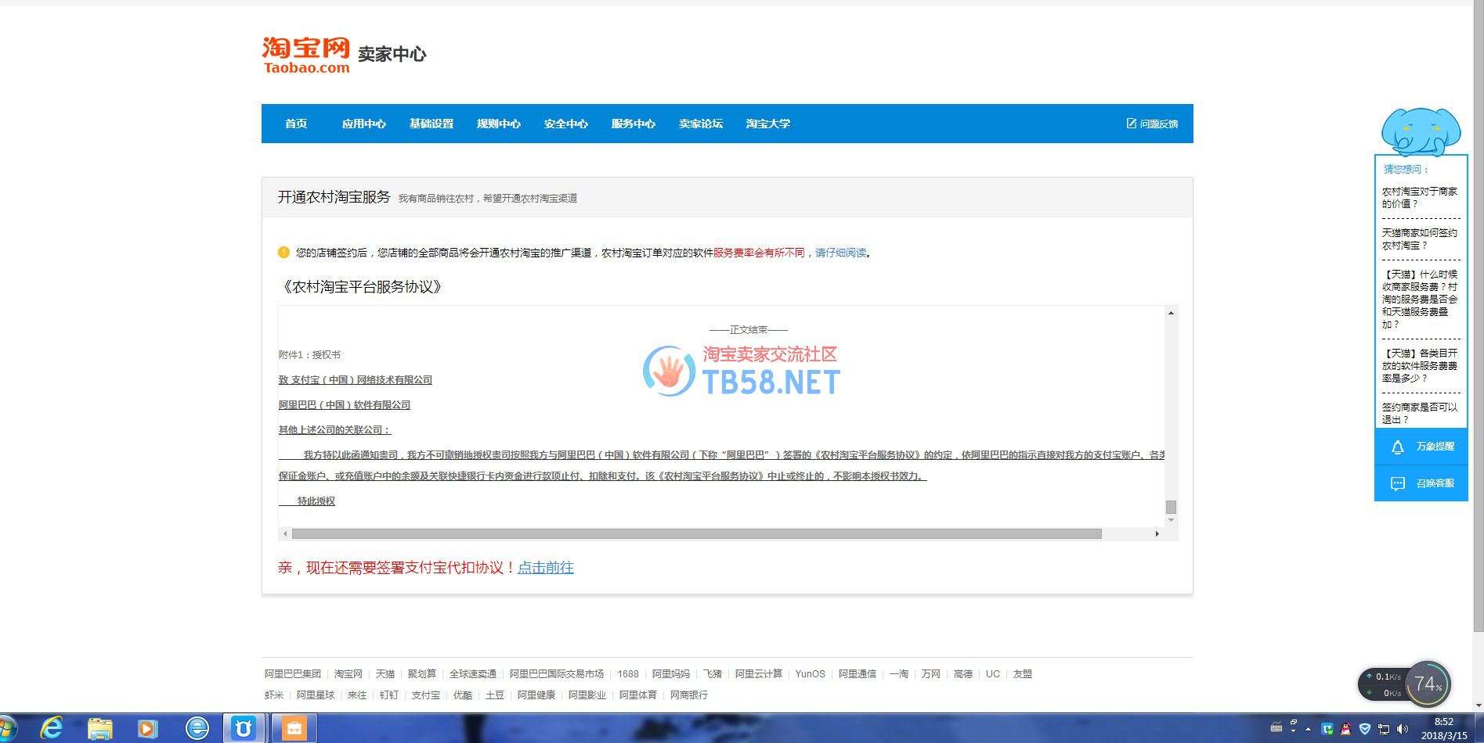
Task: Click the 淘宝网 footer link
Action: click(x=348, y=674)
